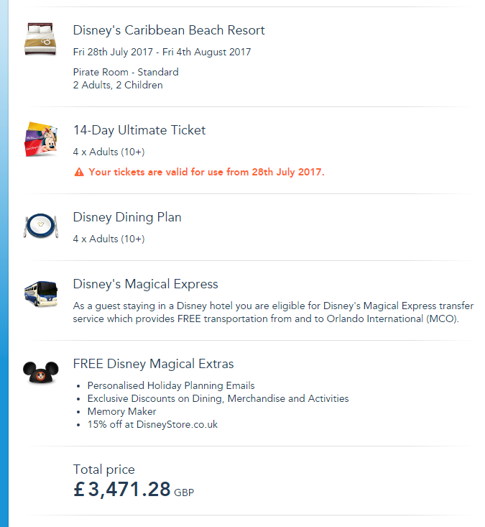The width and height of the screenshot is (485, 527).
Task: Click the £3,471.28 total price amount
Action: click(x=122, y=490)
